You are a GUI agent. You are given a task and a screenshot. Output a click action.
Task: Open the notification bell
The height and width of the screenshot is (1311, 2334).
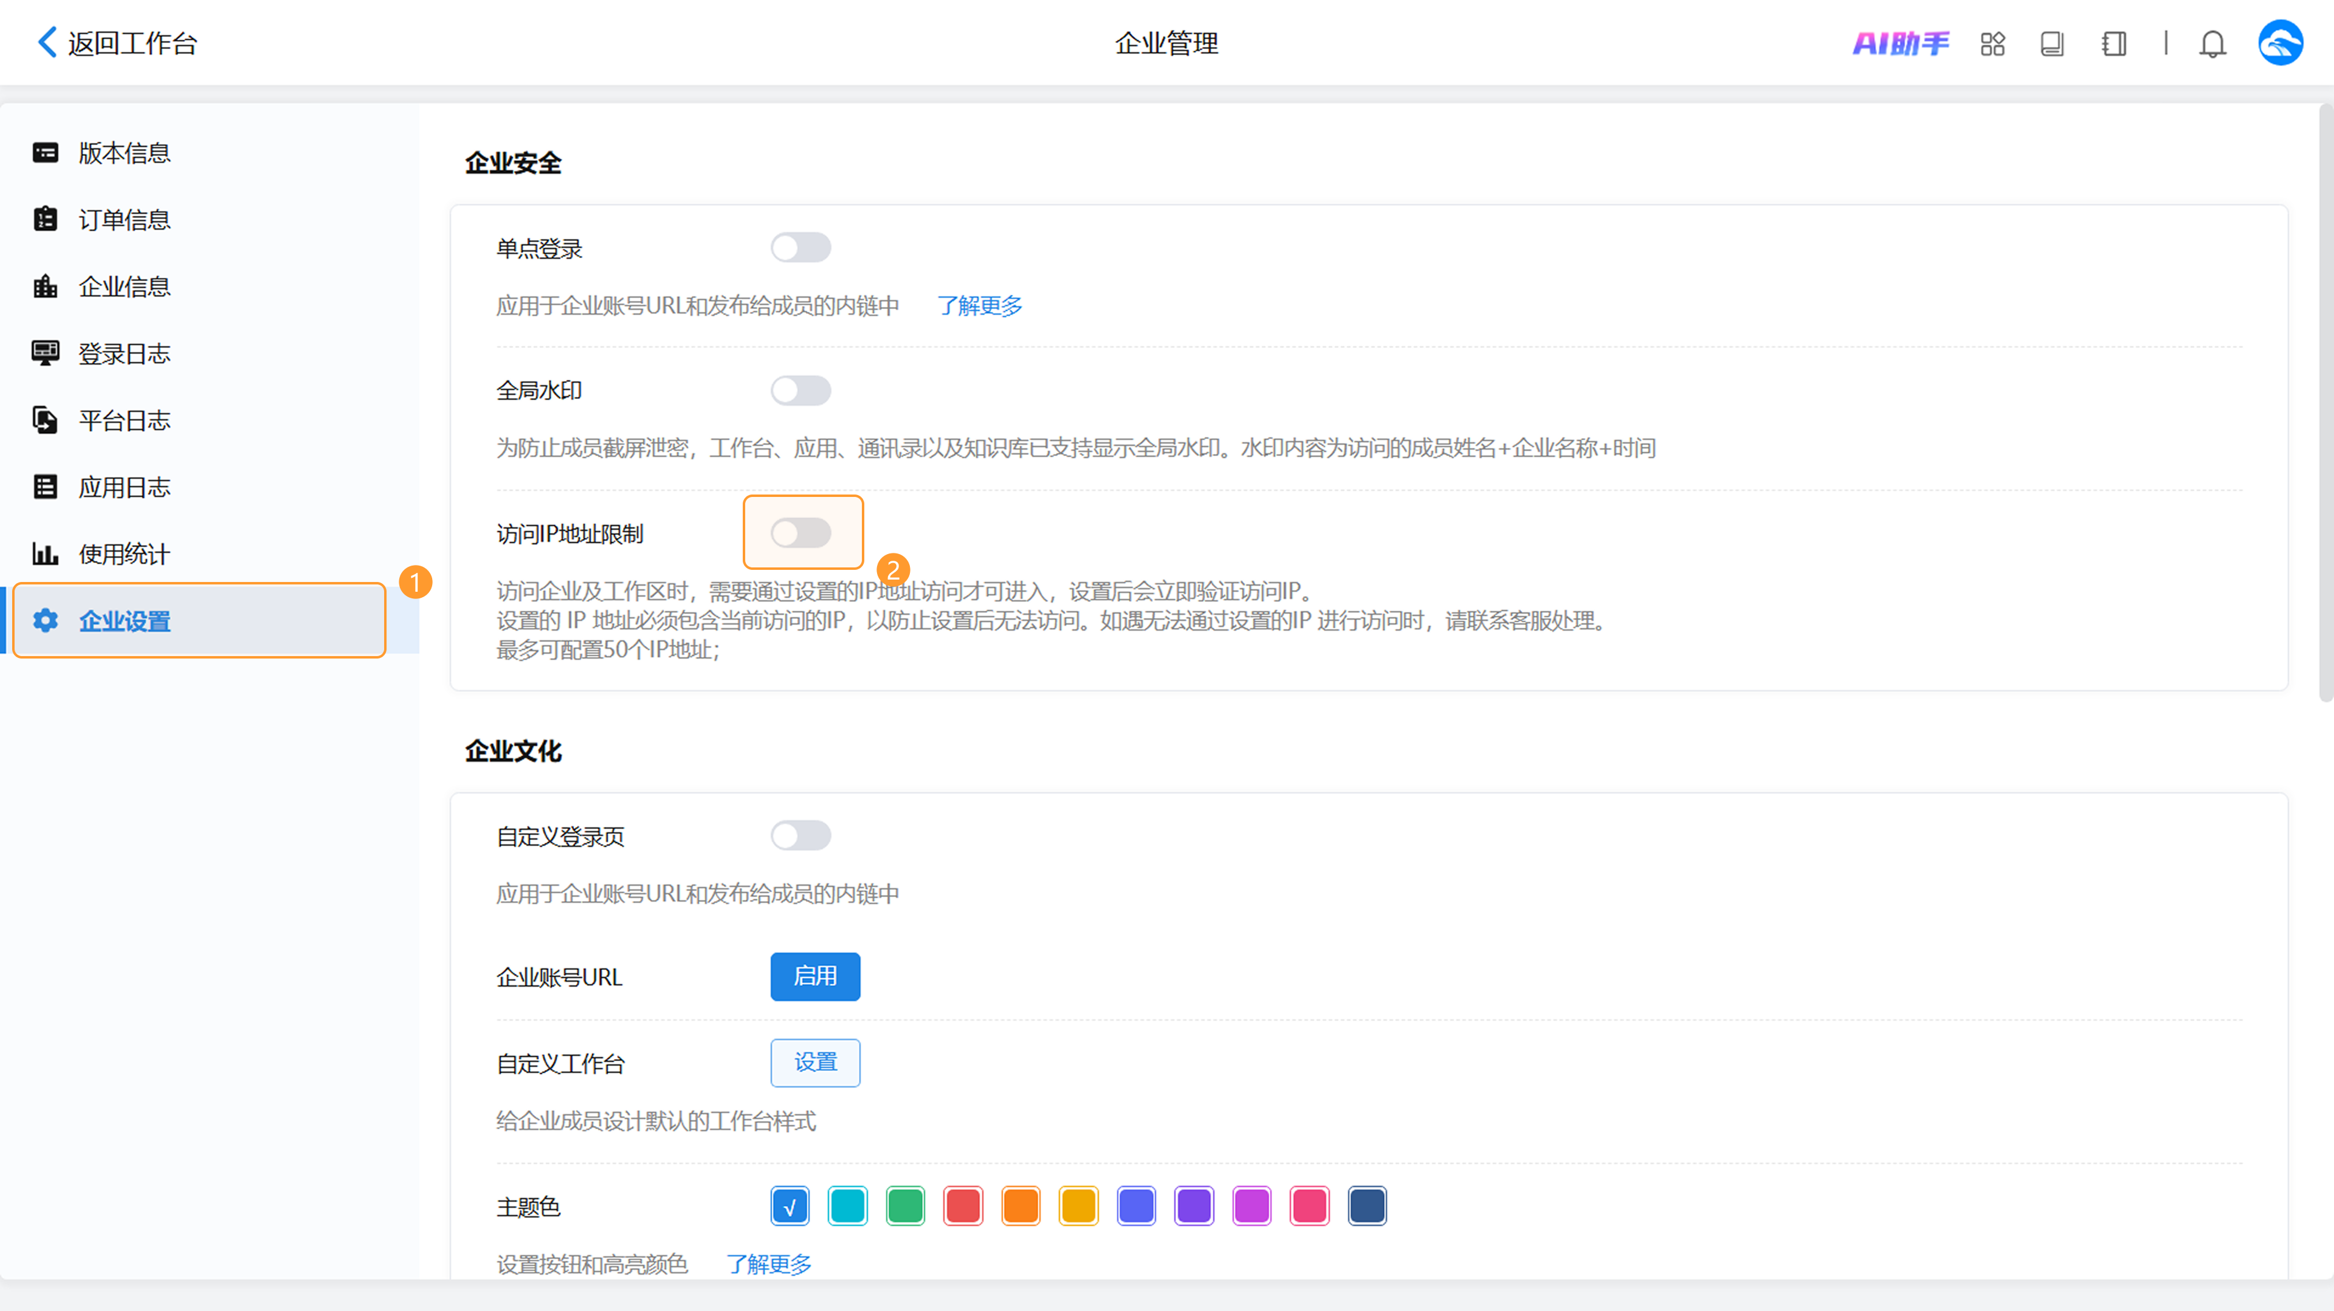tap(2212, 44)
